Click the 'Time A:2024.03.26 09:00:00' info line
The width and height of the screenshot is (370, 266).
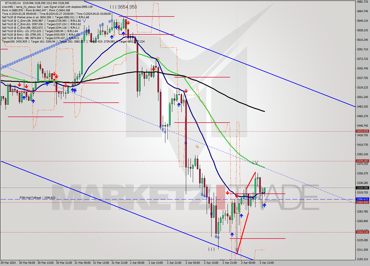click(x=56, y=14)
